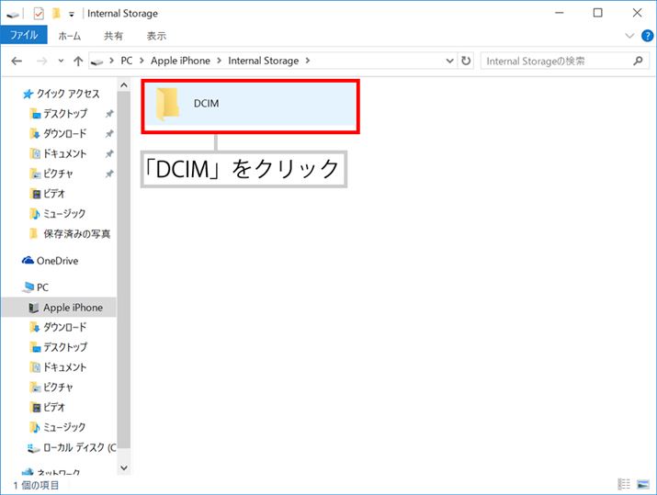This screenshot has width=657, height=495.
Task: Click Properties icon in quick access toolbar
Action: coord(39,14)
